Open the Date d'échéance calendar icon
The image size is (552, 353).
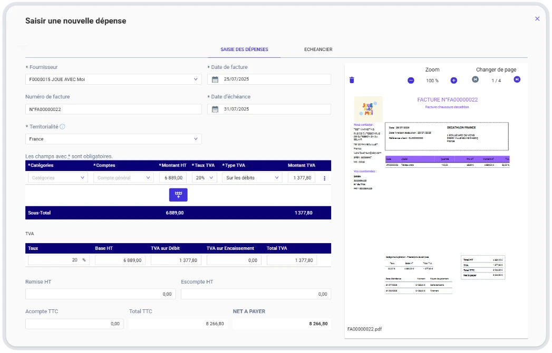215,109
